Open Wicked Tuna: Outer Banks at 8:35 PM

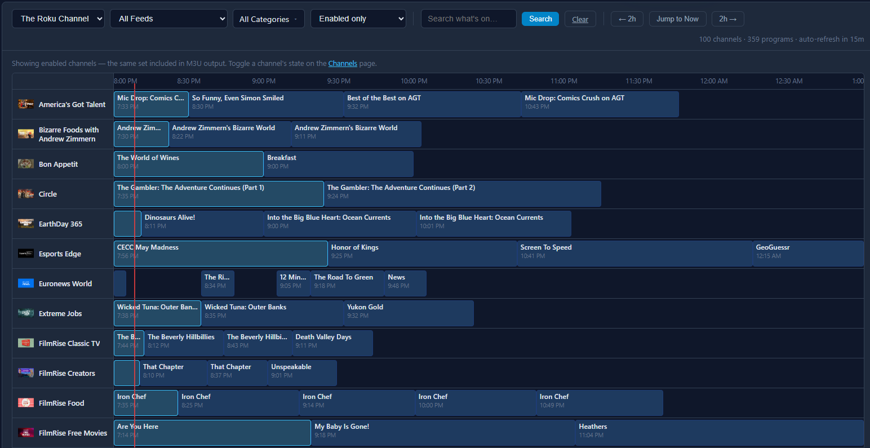point(272,313)
